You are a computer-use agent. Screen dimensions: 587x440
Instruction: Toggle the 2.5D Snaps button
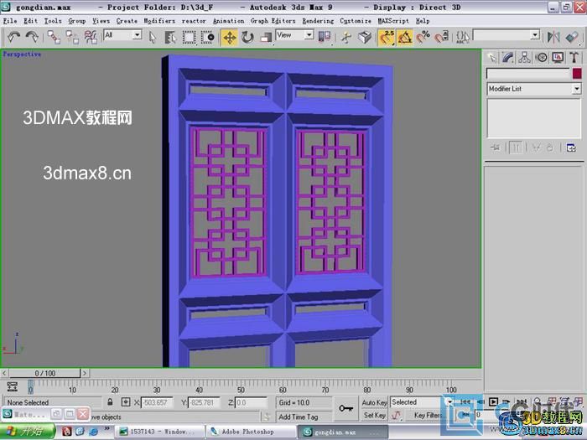click(x=387, y=37)
